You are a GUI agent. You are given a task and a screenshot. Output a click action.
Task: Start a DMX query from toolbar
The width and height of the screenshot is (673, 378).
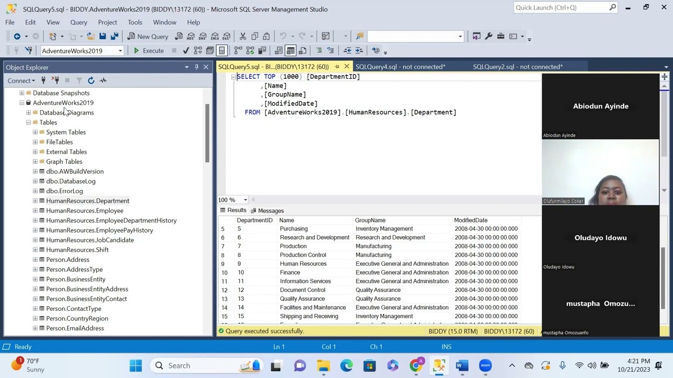click(x=203, y=36)
